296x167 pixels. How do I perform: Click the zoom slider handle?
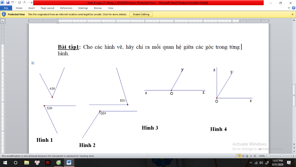click(282, 156)
